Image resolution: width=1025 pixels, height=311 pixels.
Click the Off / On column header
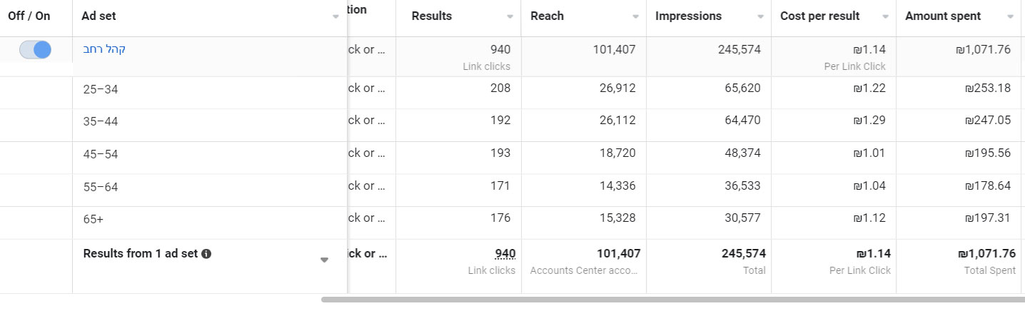[29, 16]
